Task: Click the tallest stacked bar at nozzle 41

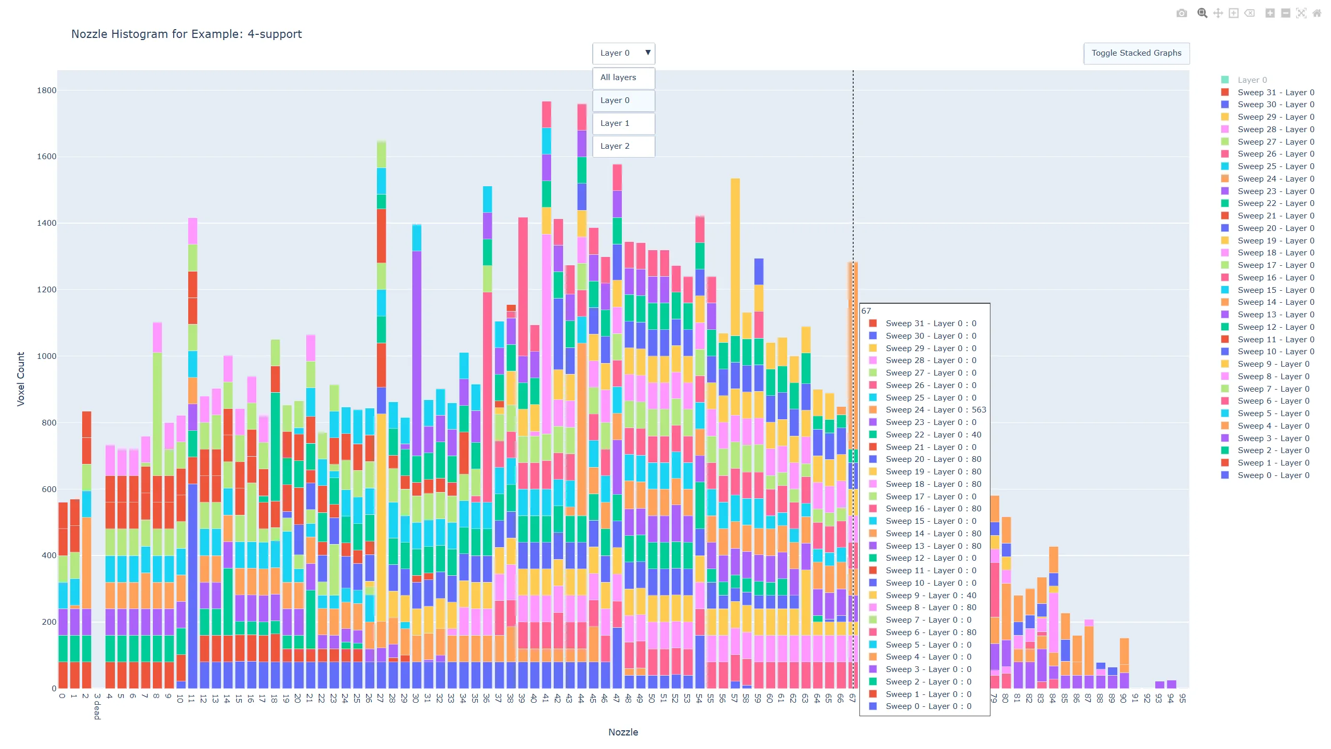Action: pyautogui.click(x=545, y=364)
